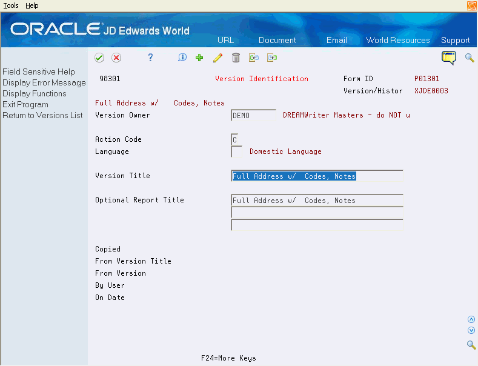Click the Version Title input field

(317, 176)
